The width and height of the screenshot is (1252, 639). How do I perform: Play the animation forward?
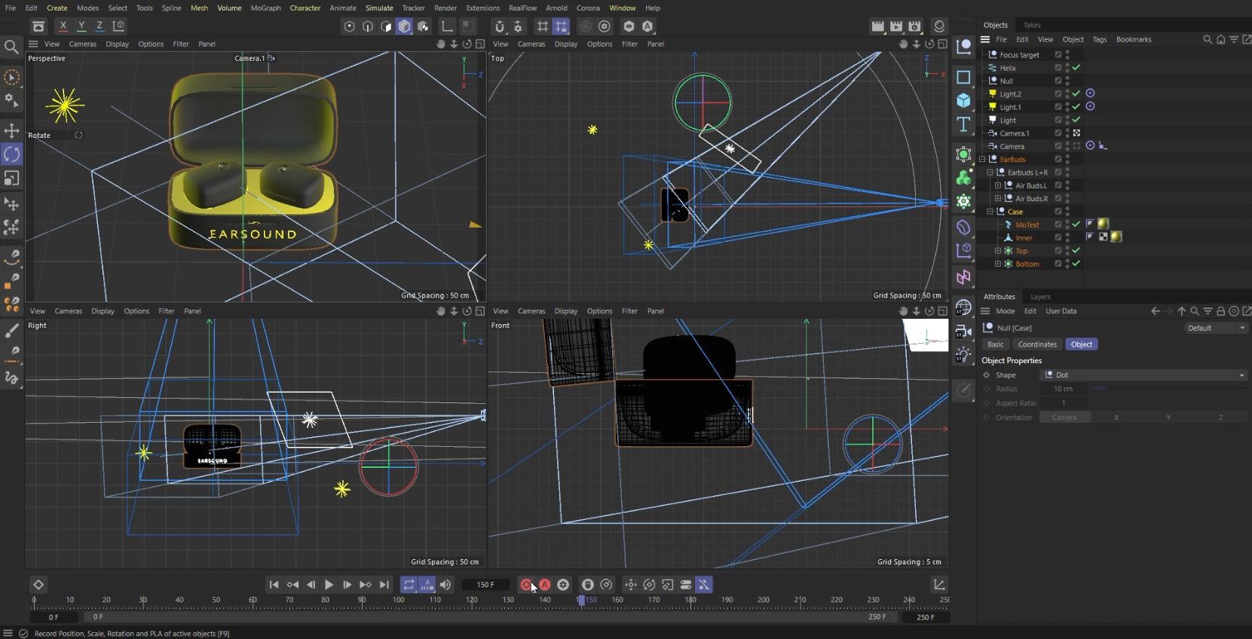tap(329, 585)
